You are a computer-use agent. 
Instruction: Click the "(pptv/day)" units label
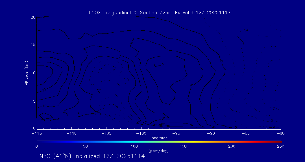coord(158,150)
